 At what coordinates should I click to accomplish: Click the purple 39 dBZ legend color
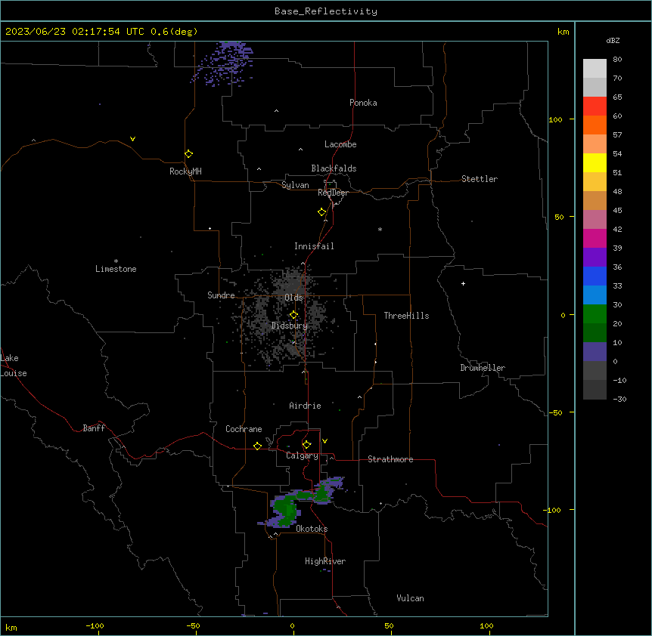pos(595,257)
